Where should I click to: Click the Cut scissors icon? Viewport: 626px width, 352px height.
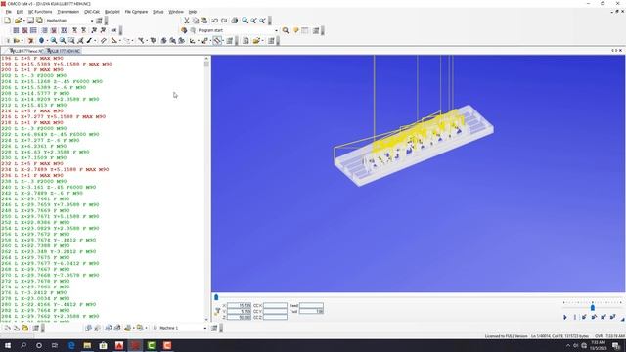pos(187,21)
